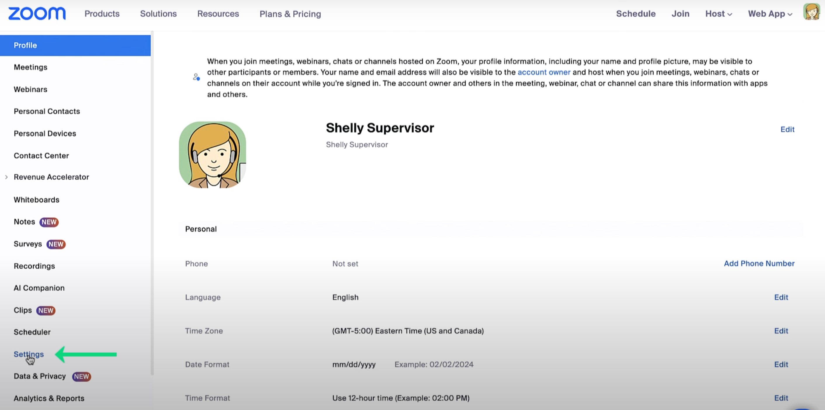Click Schedule in the header

pyautogui.click(x=636, y=14)
